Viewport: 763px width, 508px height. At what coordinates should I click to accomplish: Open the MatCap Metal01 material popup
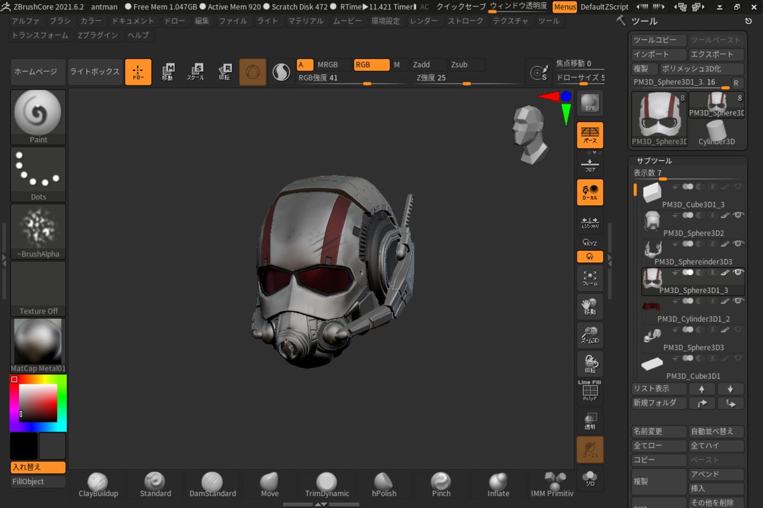pyautogui.click(x=38, y=345)
